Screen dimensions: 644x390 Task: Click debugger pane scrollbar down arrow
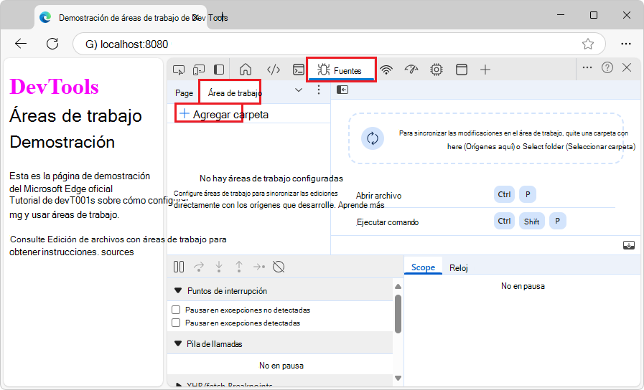click(x=398, y=378)
